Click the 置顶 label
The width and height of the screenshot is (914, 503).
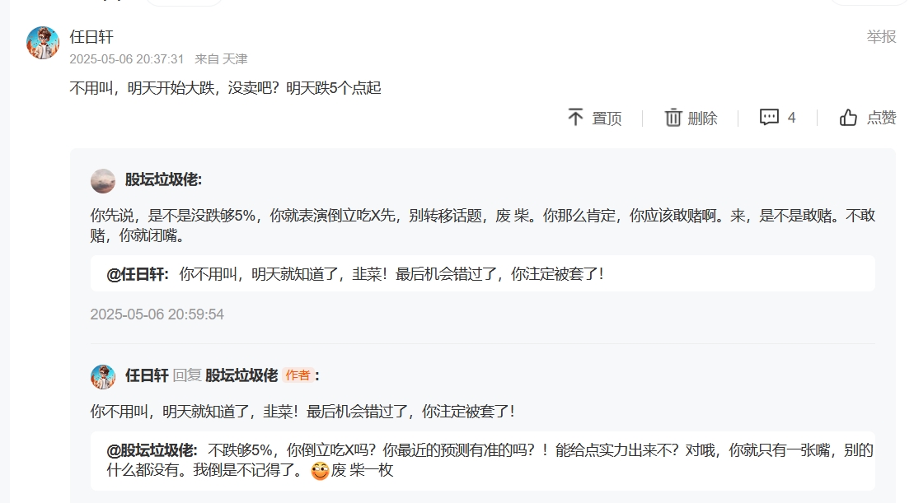607,119
